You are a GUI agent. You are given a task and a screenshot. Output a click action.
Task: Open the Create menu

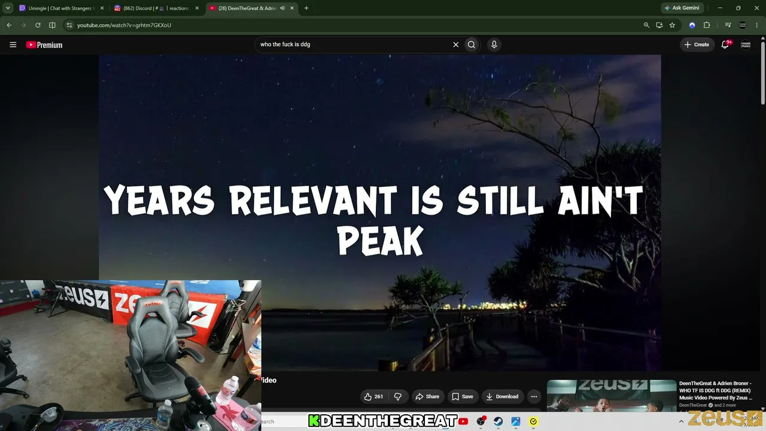tap(697, 44)
